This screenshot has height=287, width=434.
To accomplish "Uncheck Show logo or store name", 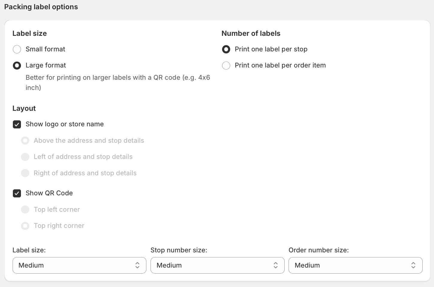I will click(x=17, y=124).
